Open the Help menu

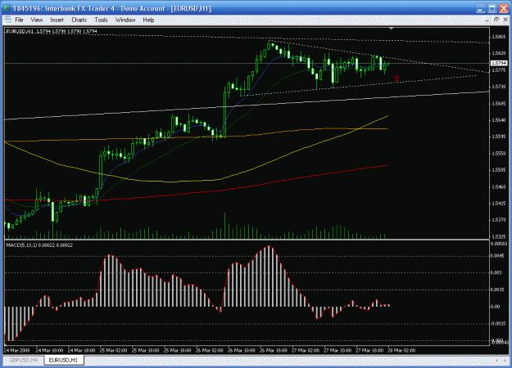[148, 20]
